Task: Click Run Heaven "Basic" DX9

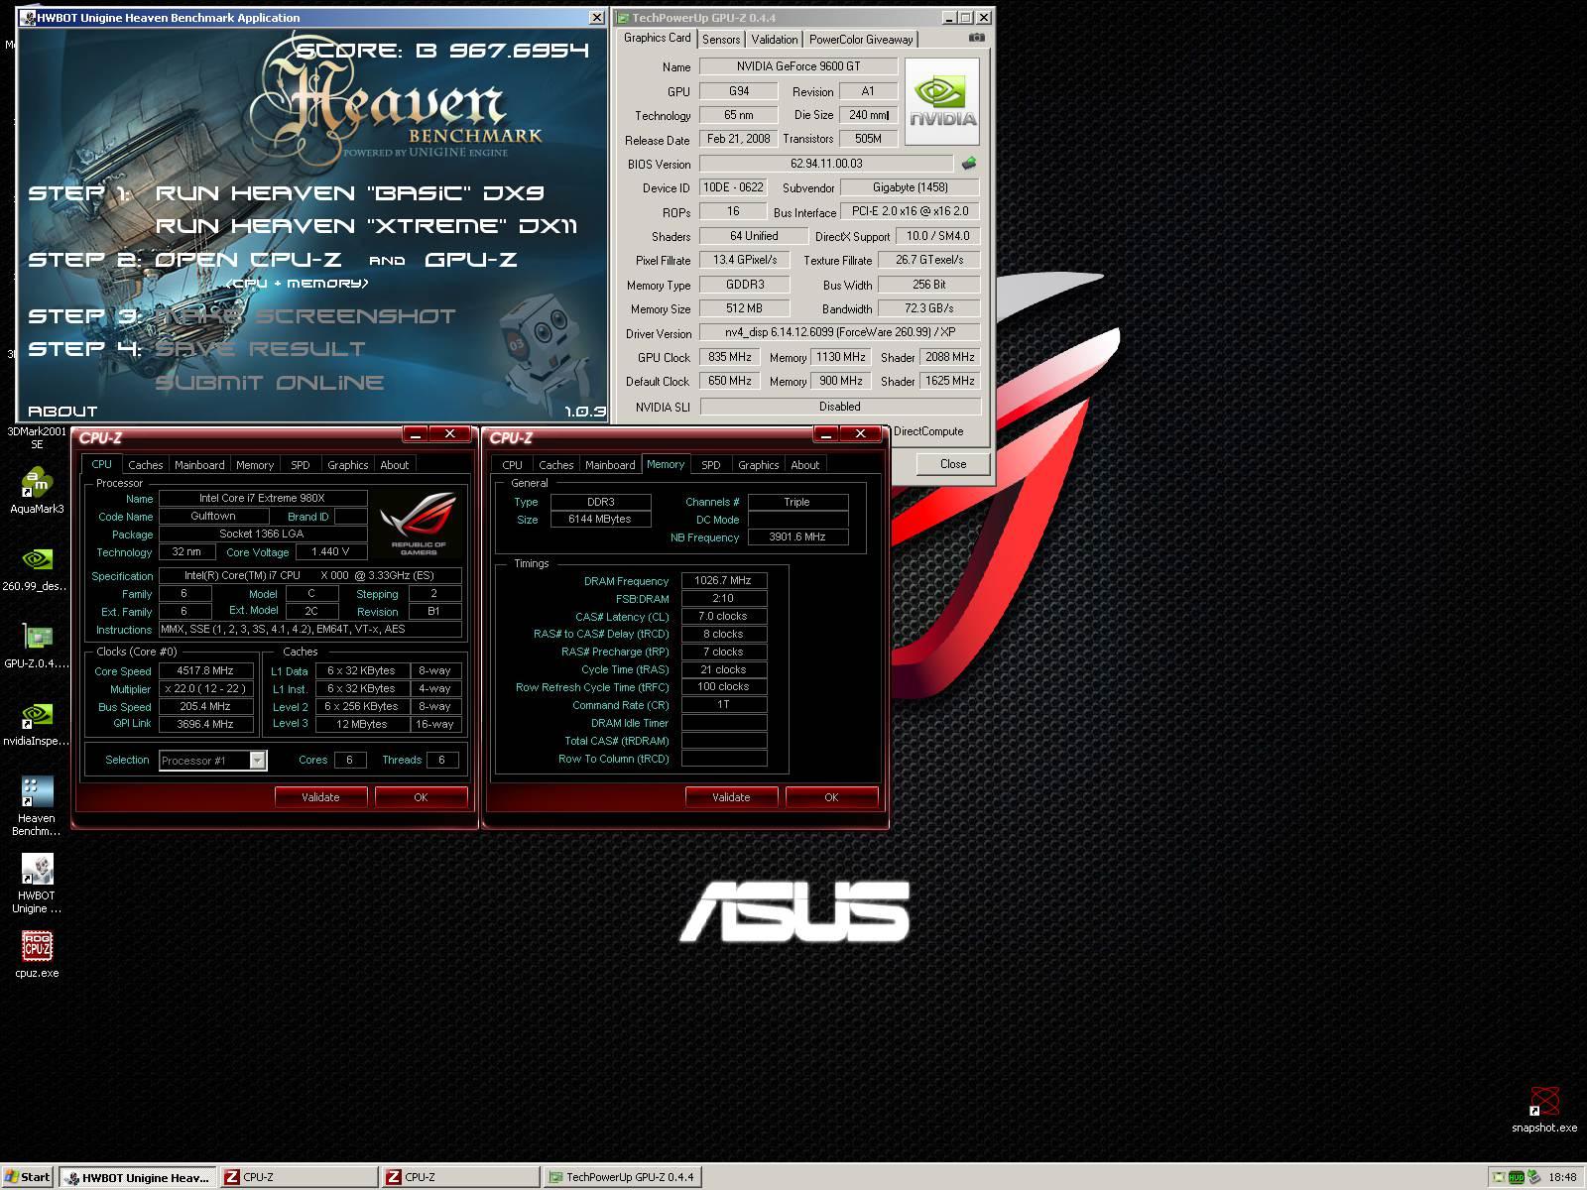Action: (x=349, y=193)
